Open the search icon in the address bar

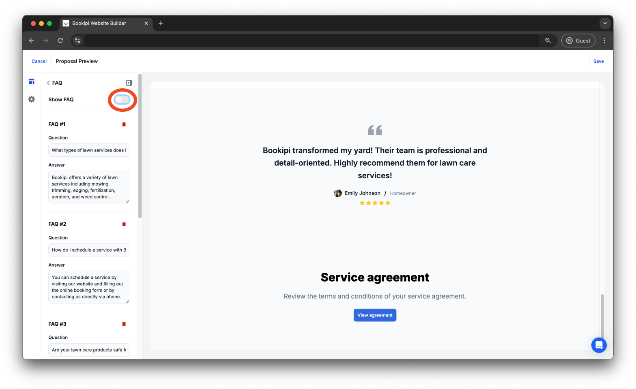pyautogui.click(x=548, y=41)
